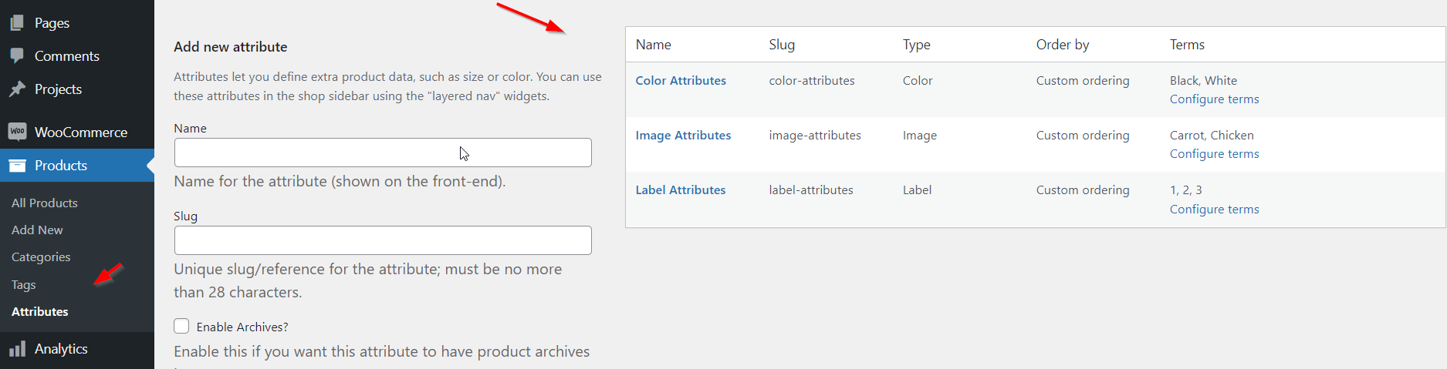Enable the Archives checkbox
The height and width of the screenshot is (369, 1447).
click(181, 326)
